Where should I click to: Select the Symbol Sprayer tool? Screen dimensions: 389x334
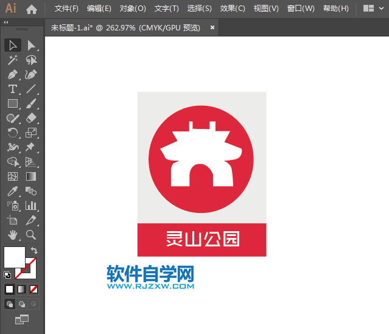pyautogui.click(x=13, y=206)
